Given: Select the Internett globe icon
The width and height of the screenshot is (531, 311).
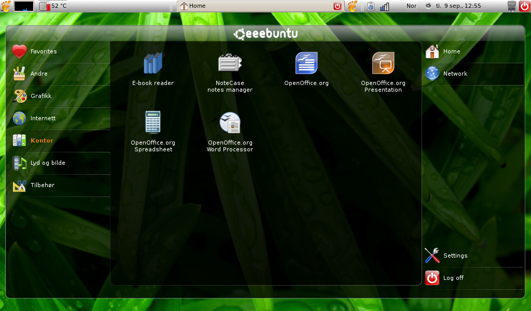Looking at the screenshot, I should 19,118.
